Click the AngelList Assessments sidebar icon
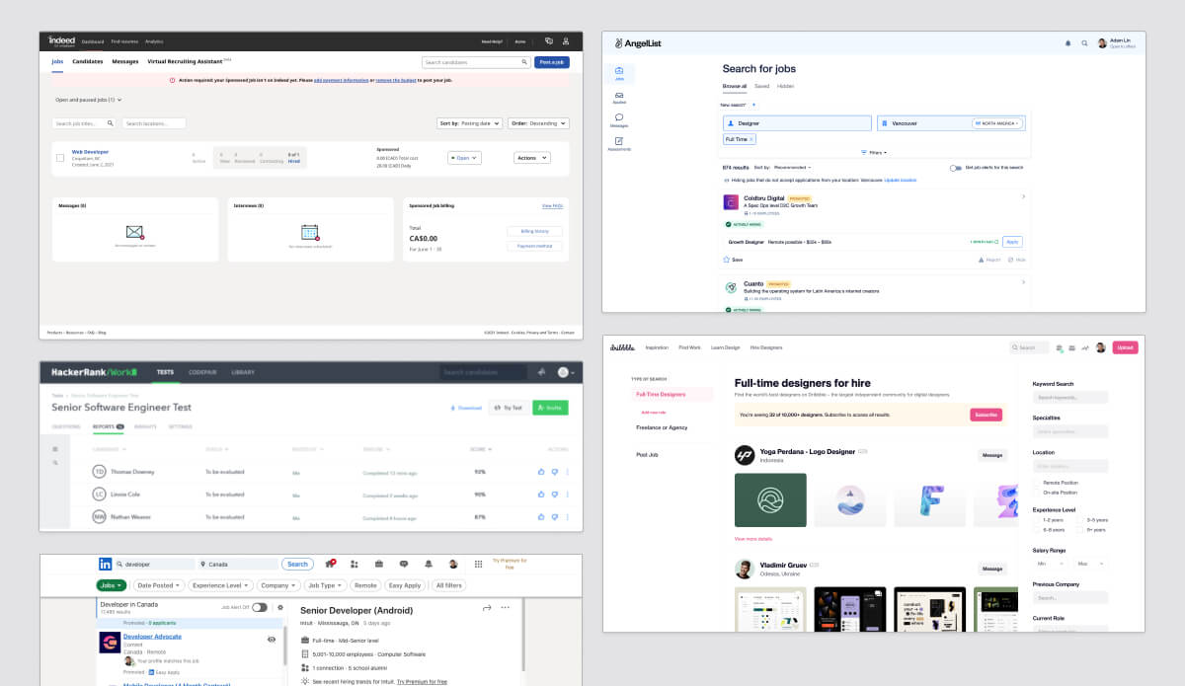 click(619, 143)
